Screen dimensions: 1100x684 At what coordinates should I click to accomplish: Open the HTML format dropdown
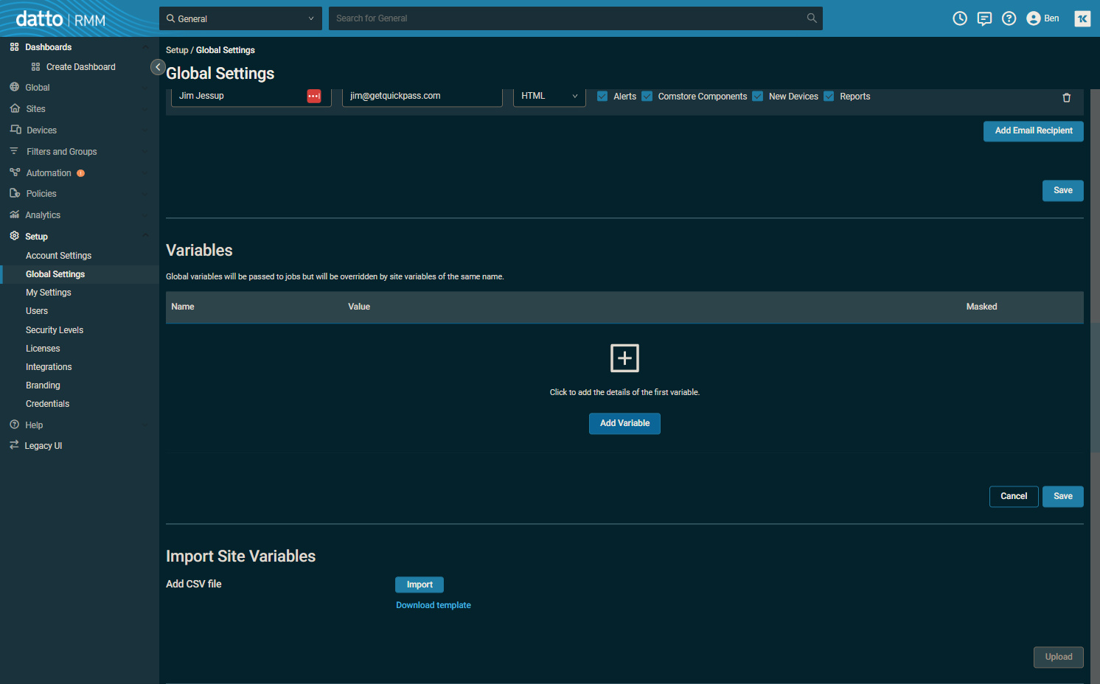[x=549, y=97]
